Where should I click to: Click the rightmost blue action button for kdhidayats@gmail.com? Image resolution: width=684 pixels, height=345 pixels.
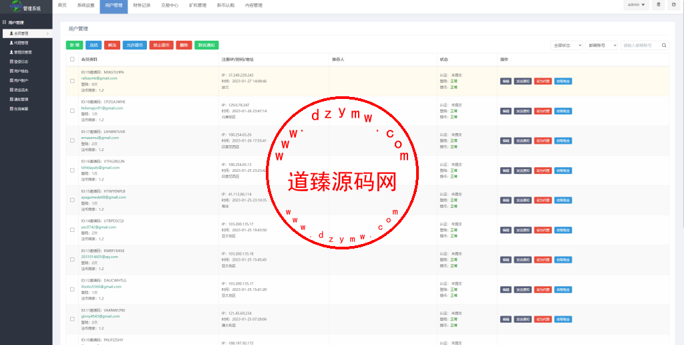click(x=563, y=170)
